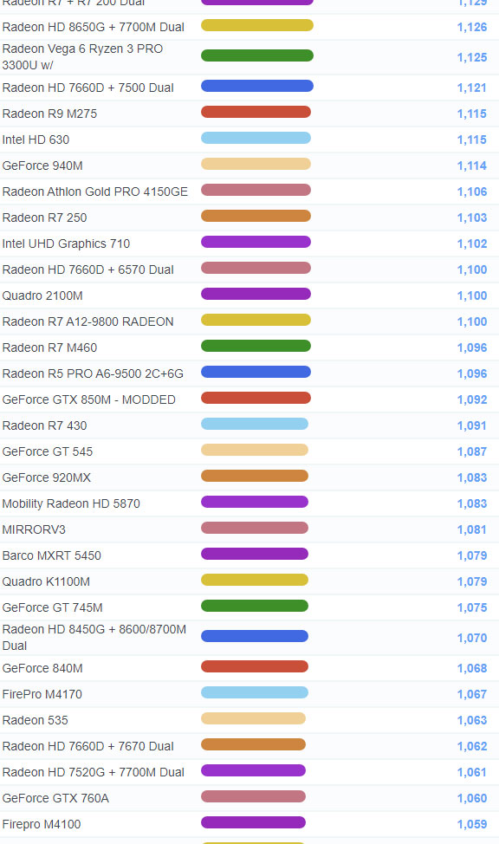Select the FirePro M4170 name

tap(42, 694)
